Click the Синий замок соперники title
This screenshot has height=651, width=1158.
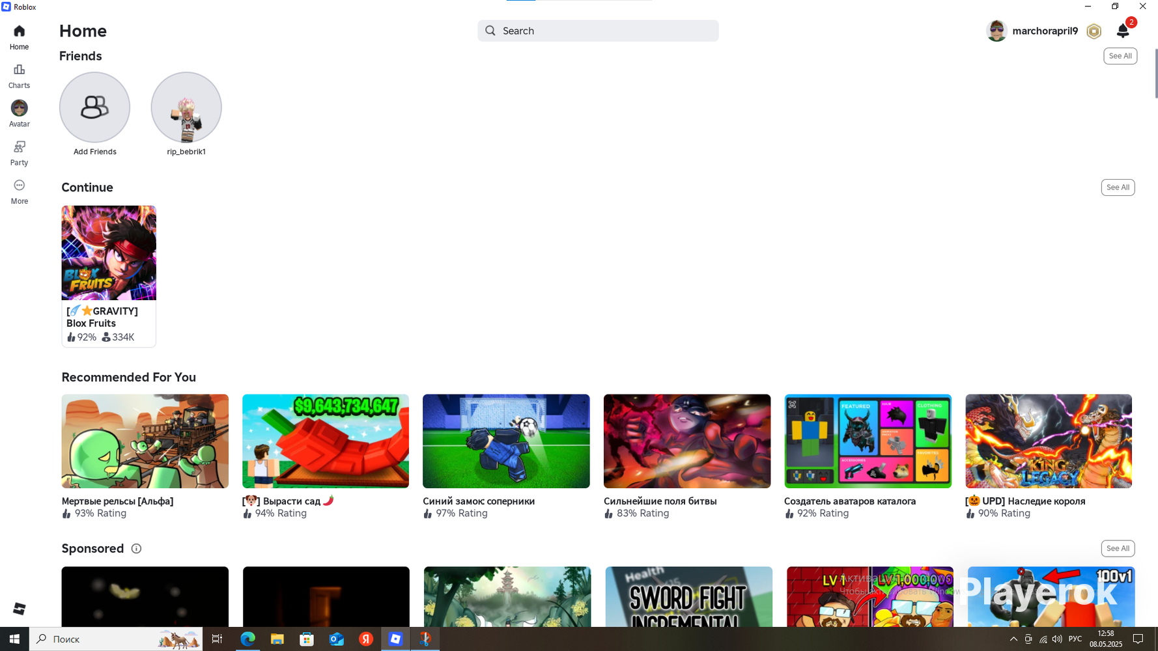coord(479,501)
